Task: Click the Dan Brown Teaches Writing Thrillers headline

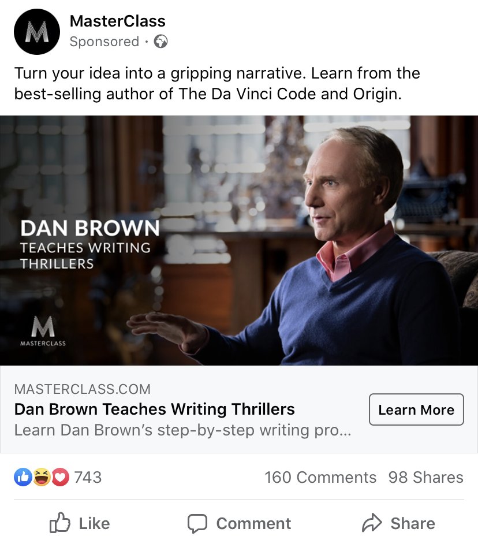Action: point(155,409)
